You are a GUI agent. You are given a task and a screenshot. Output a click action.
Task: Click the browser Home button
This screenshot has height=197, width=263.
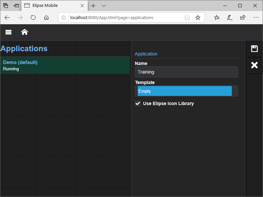46,17
